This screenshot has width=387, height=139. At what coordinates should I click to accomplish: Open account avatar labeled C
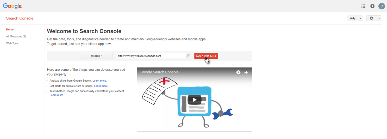[x=382, y=6]
